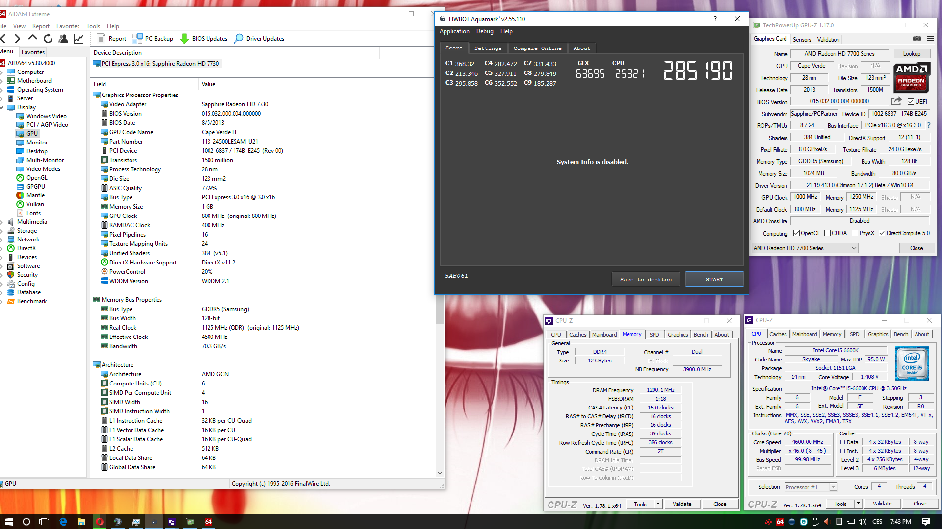Click the Close button in GPU-Z
This screenshot has width=942, height=529.
(x=916, y=248)
